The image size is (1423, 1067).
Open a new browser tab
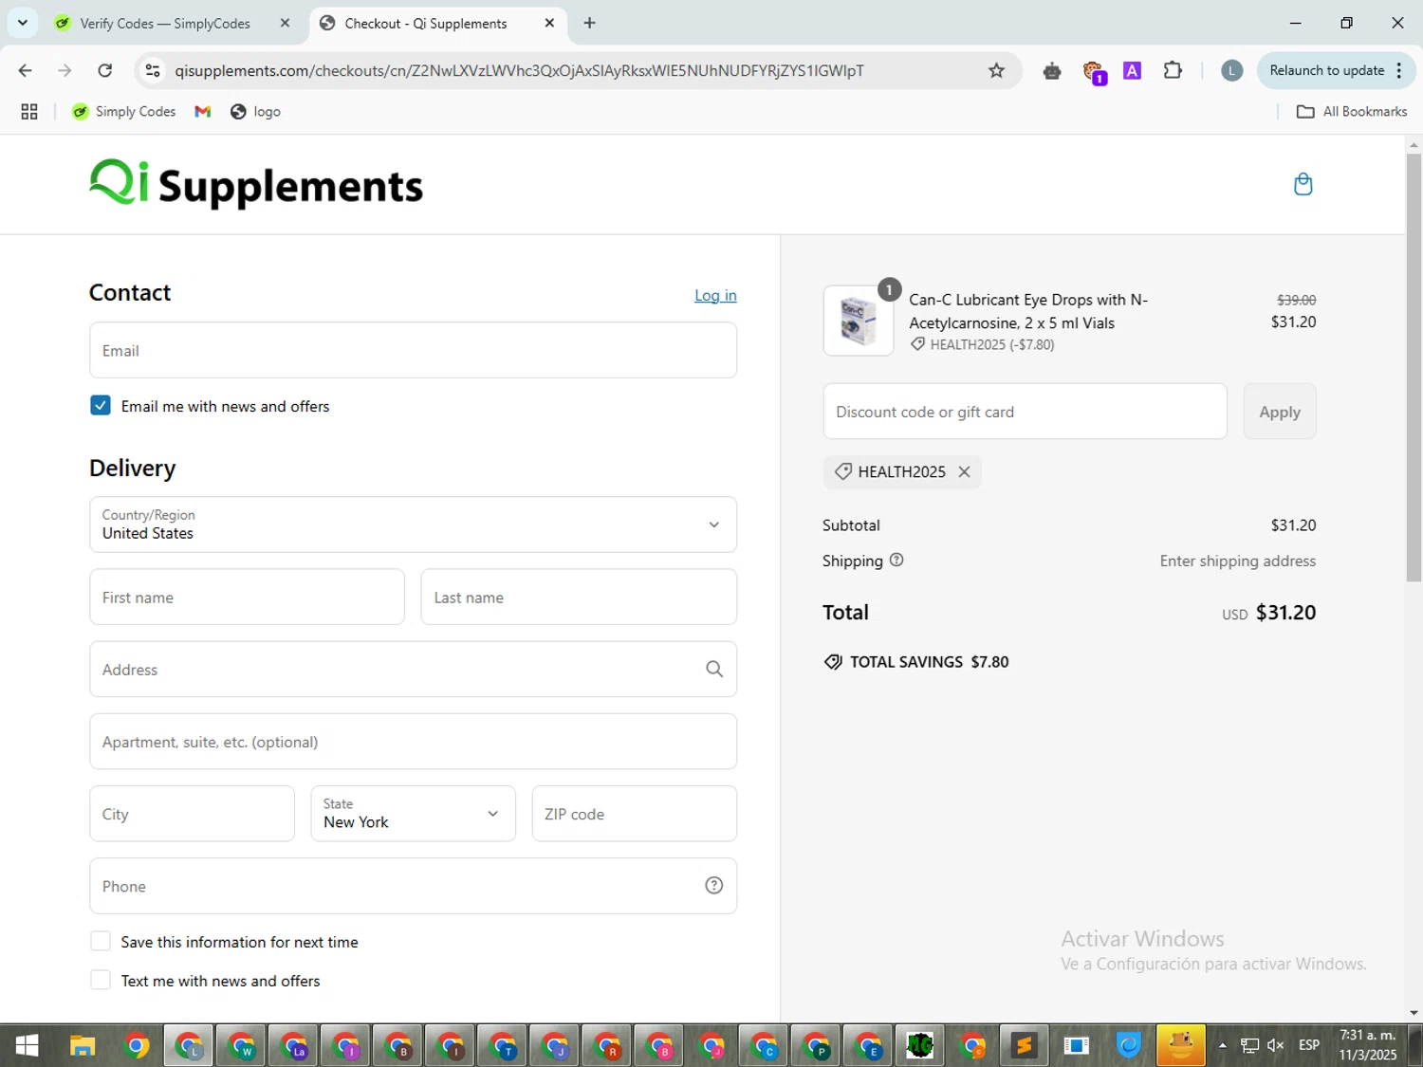(589, 23)
